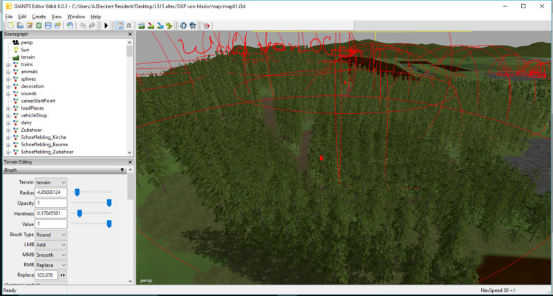Image resolution: width=553 pixels, height=296 pixels.
Task: Expand the trains node in Scenegraph
Action: [x=8, y=64]
